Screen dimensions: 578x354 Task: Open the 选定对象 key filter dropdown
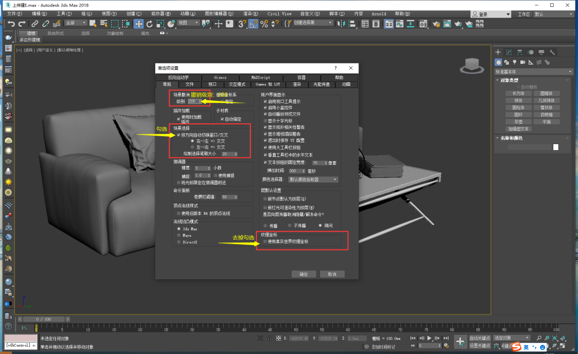(x=512, y=338)
